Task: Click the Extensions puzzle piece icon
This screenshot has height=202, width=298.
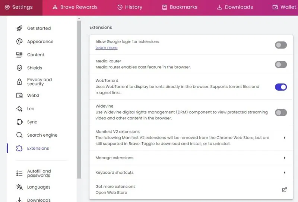Action: point(19,148)
